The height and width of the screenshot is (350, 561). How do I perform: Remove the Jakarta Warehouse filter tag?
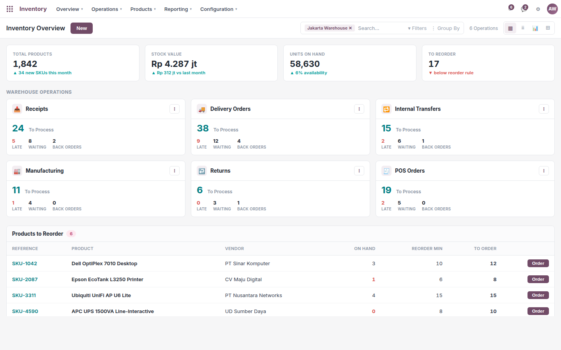(350, 28)
